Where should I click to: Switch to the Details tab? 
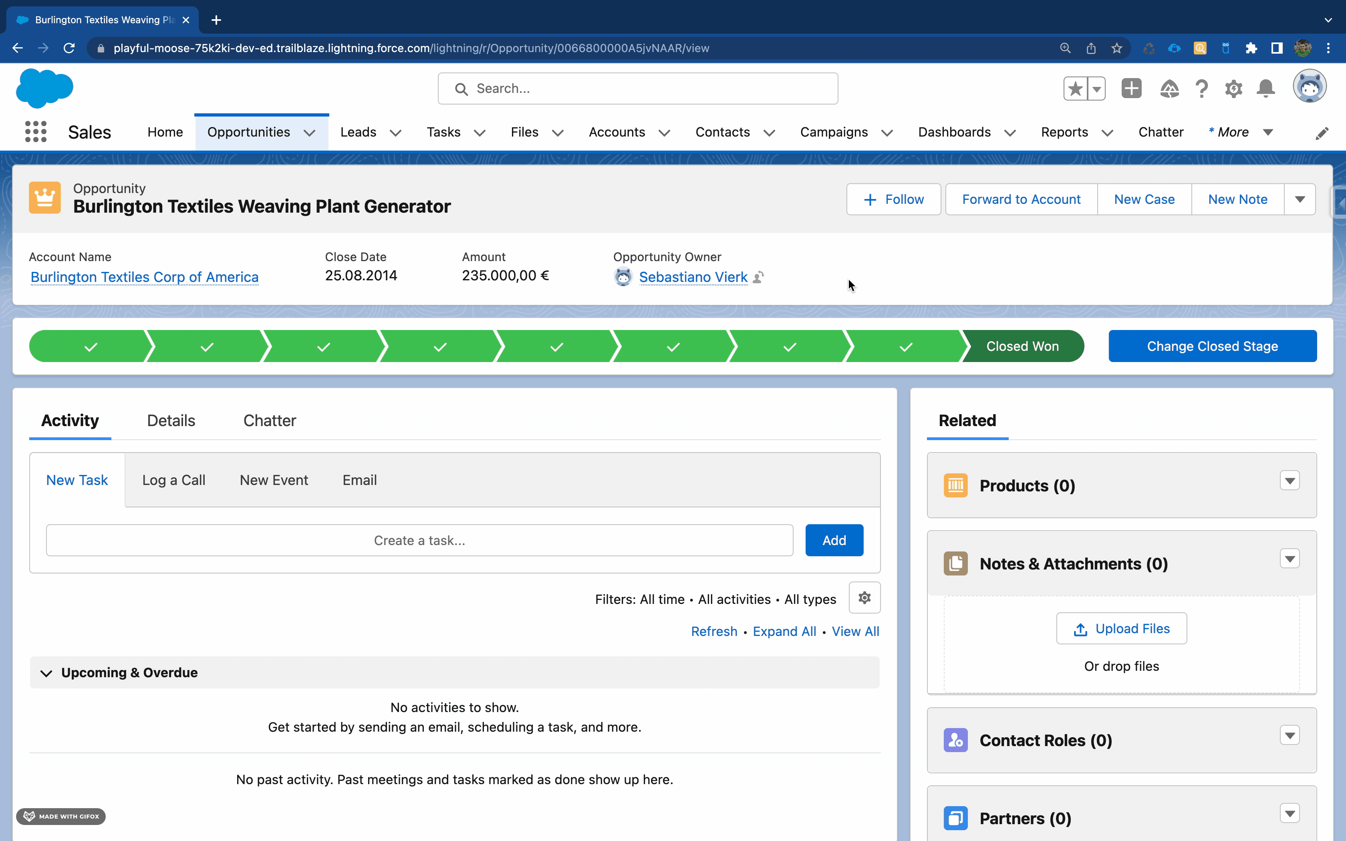coord(171,420)
